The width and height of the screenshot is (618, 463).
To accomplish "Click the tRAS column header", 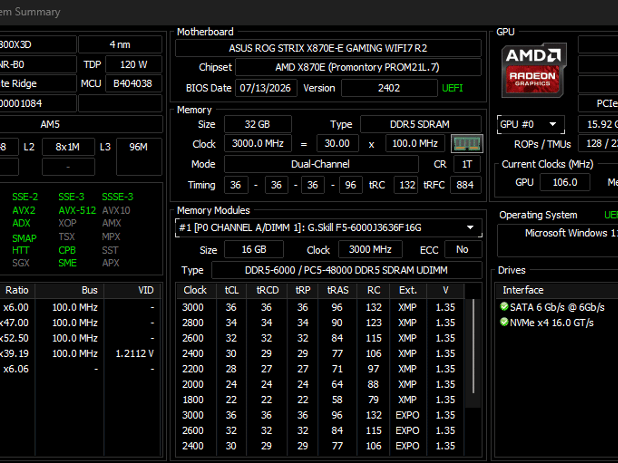I will pos(338,290).
